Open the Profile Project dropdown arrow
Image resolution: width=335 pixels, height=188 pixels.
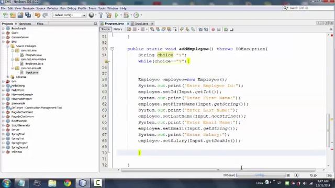141,15
